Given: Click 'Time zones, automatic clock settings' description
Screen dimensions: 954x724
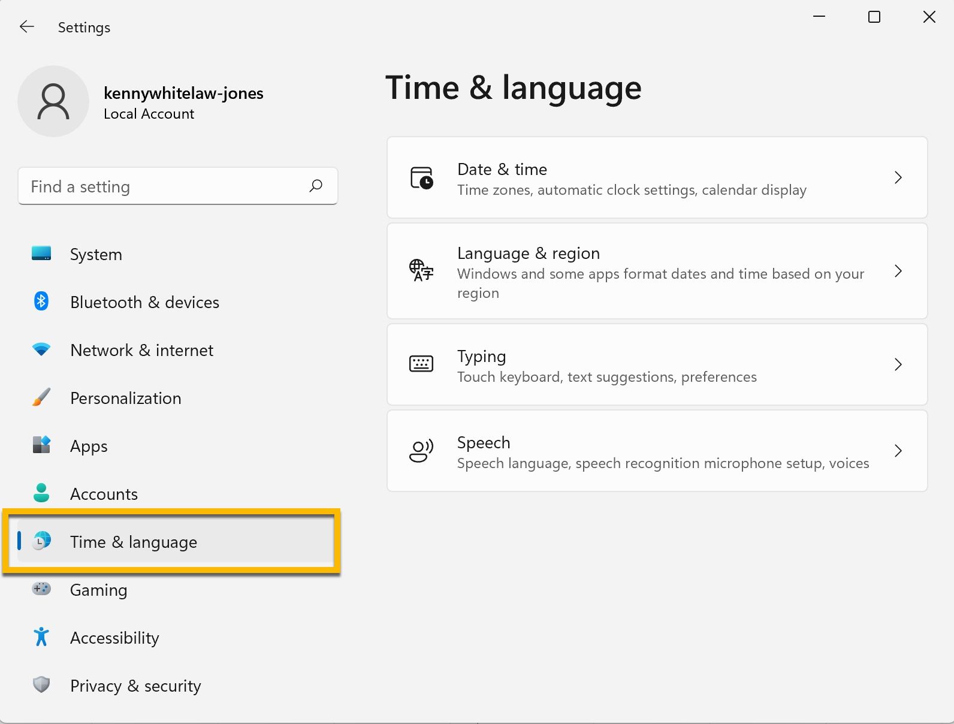Looking at the screenshot, I should click(632, 190).
